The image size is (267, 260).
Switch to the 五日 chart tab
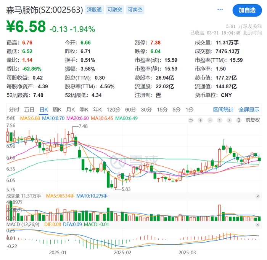29,110
